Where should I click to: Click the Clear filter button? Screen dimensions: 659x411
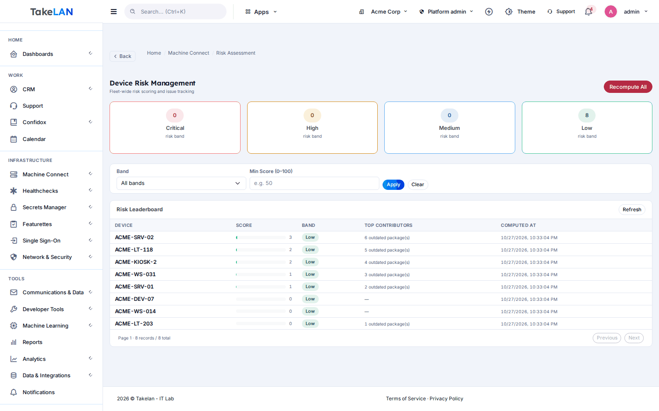point(418,185)
